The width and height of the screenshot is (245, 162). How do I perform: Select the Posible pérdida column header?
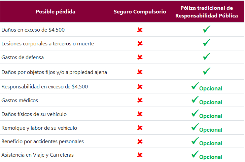point(56,12)
